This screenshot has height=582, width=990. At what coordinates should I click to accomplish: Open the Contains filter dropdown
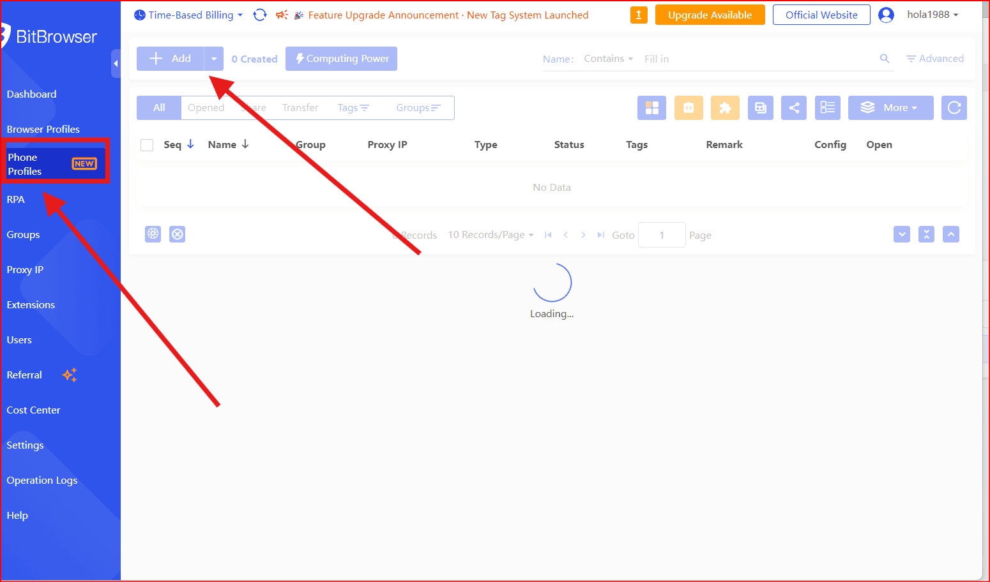608,59
